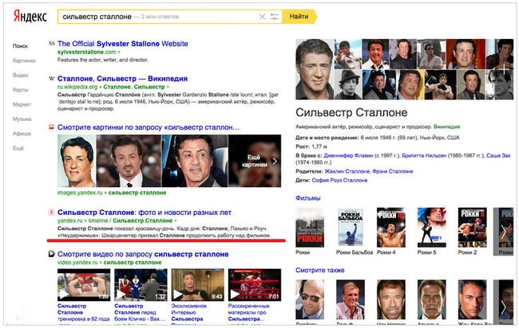Open yandex.ru timeline result dropdown arrow

[x=176, y=221]
